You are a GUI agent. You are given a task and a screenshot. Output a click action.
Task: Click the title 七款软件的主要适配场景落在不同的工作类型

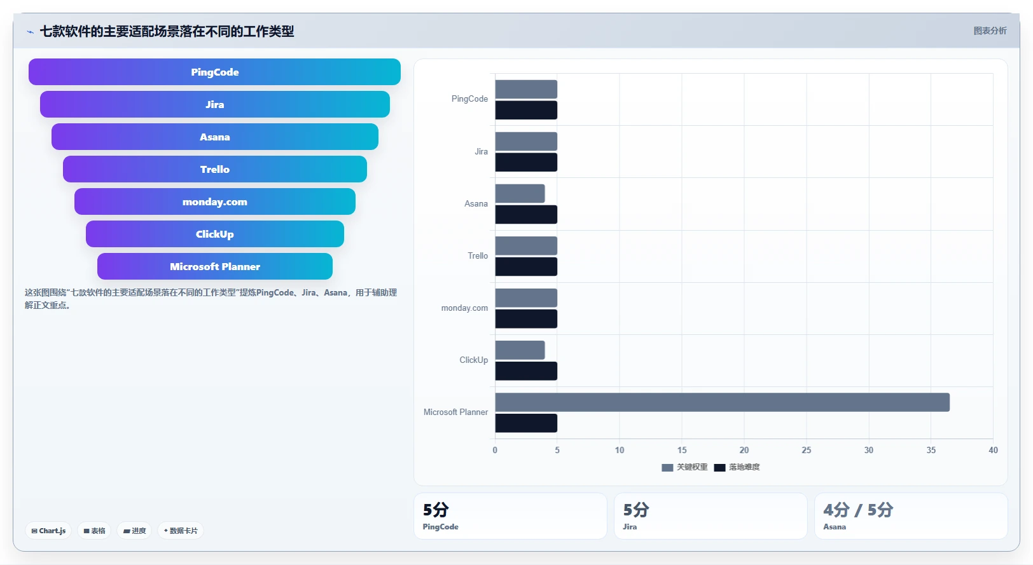pyautogui.click(x=167, y=31)
